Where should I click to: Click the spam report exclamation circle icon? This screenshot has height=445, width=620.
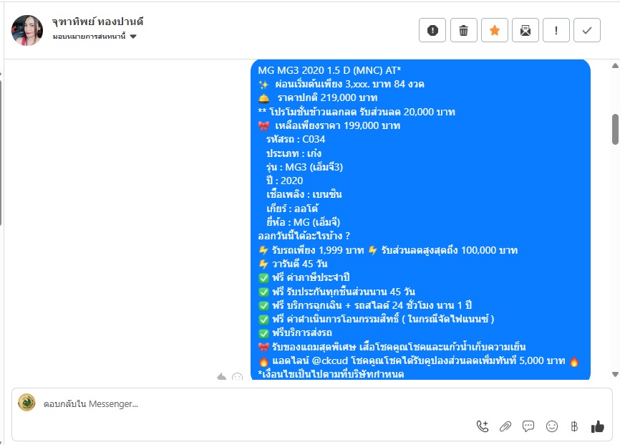[x=432, y=30]
